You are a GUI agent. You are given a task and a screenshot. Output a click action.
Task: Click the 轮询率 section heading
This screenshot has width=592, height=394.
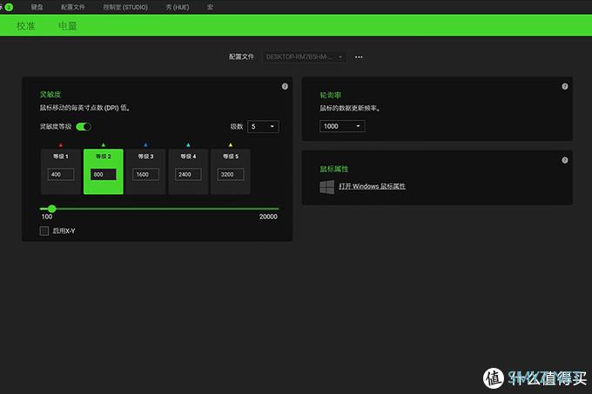(x=330, y=95)
